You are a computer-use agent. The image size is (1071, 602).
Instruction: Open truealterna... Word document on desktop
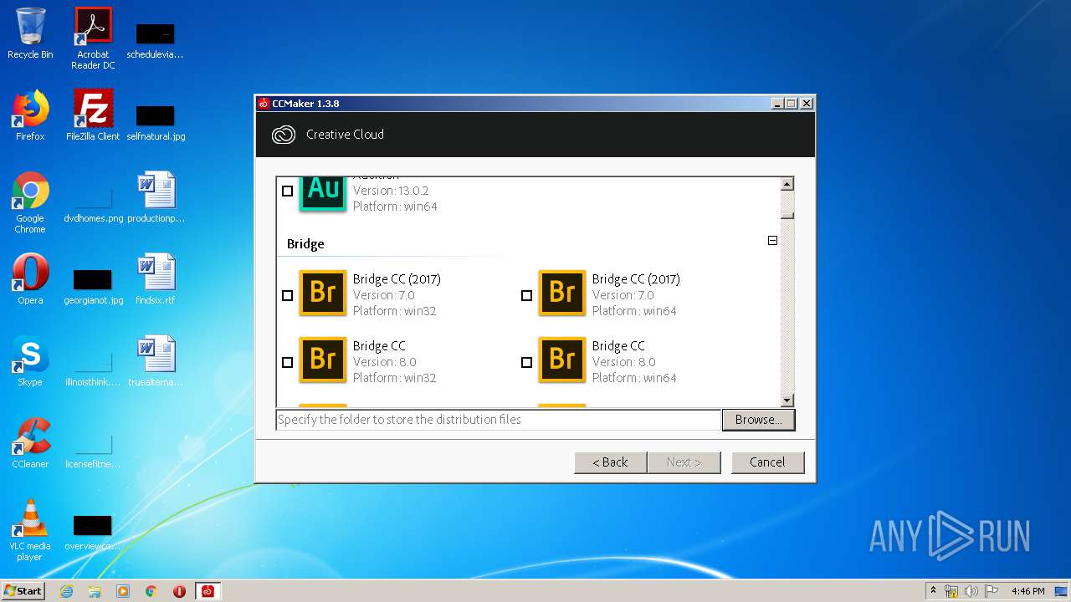tap(156, 361)
